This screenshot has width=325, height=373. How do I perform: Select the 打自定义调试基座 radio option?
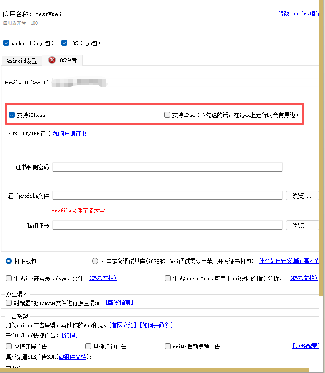pos(95,261)
